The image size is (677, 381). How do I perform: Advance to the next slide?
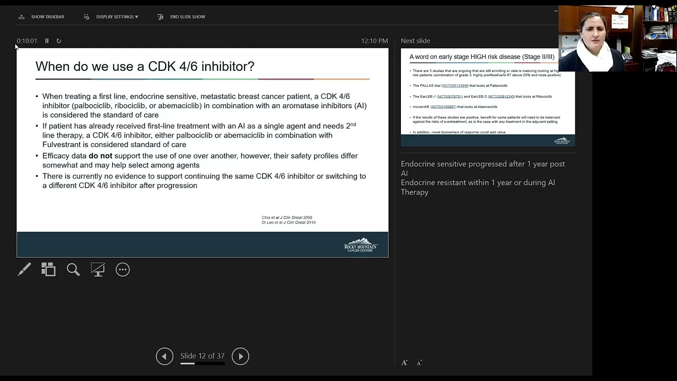pyautogui.click(x=240, y=356)
